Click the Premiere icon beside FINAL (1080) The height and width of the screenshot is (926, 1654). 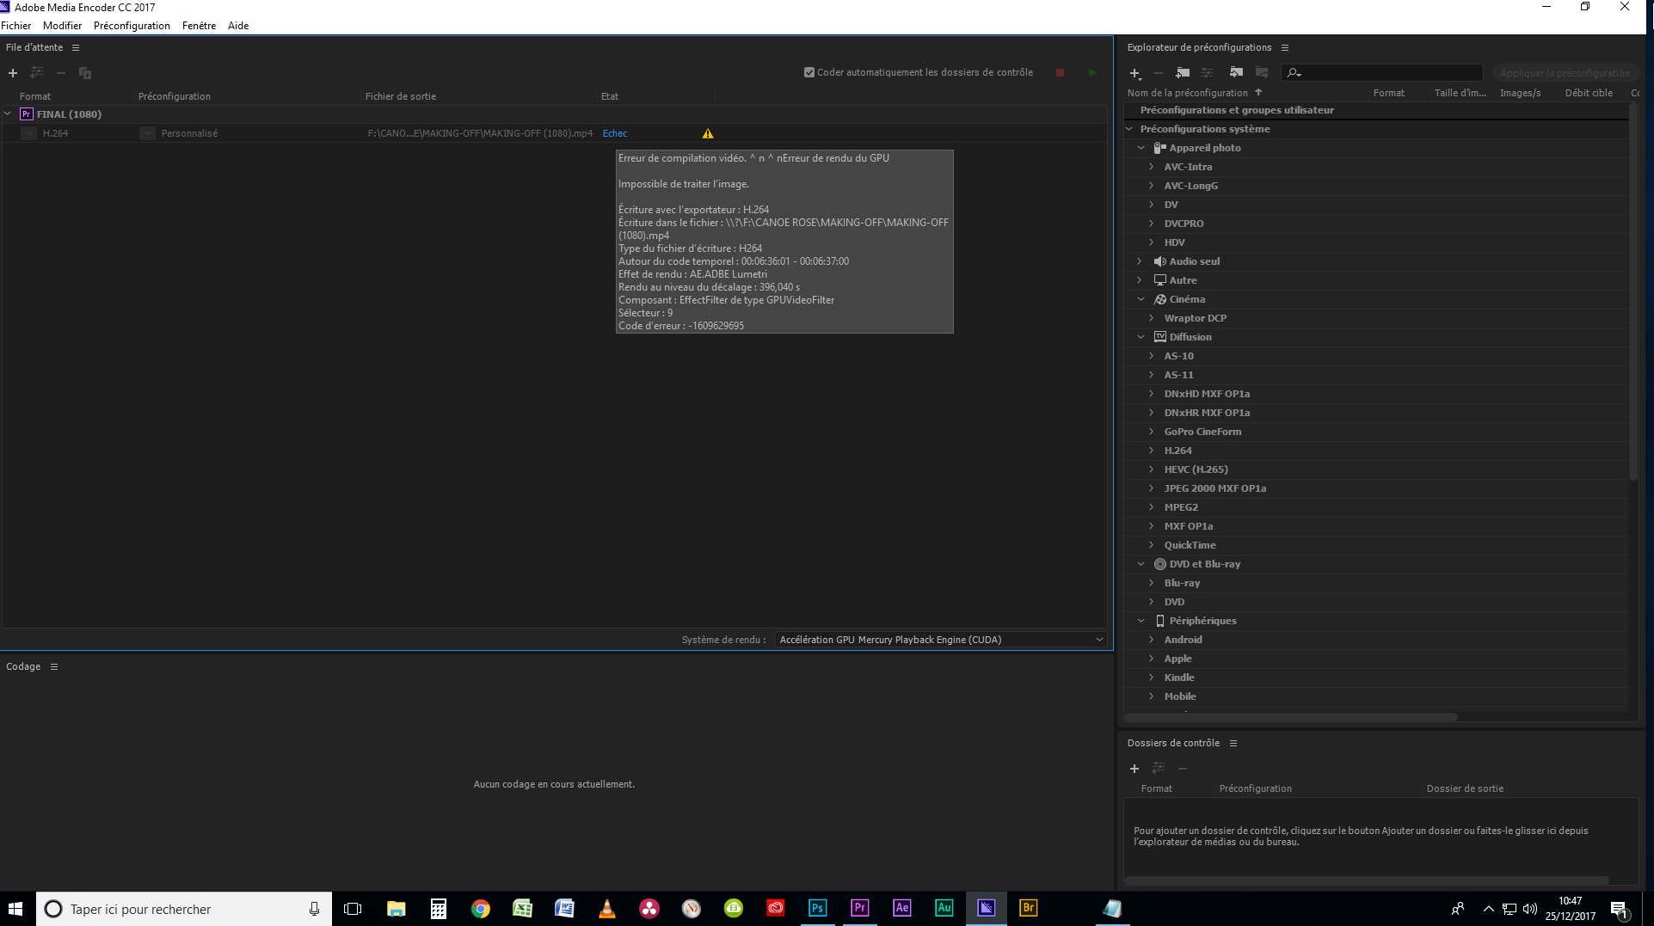(x=27, y=113)
